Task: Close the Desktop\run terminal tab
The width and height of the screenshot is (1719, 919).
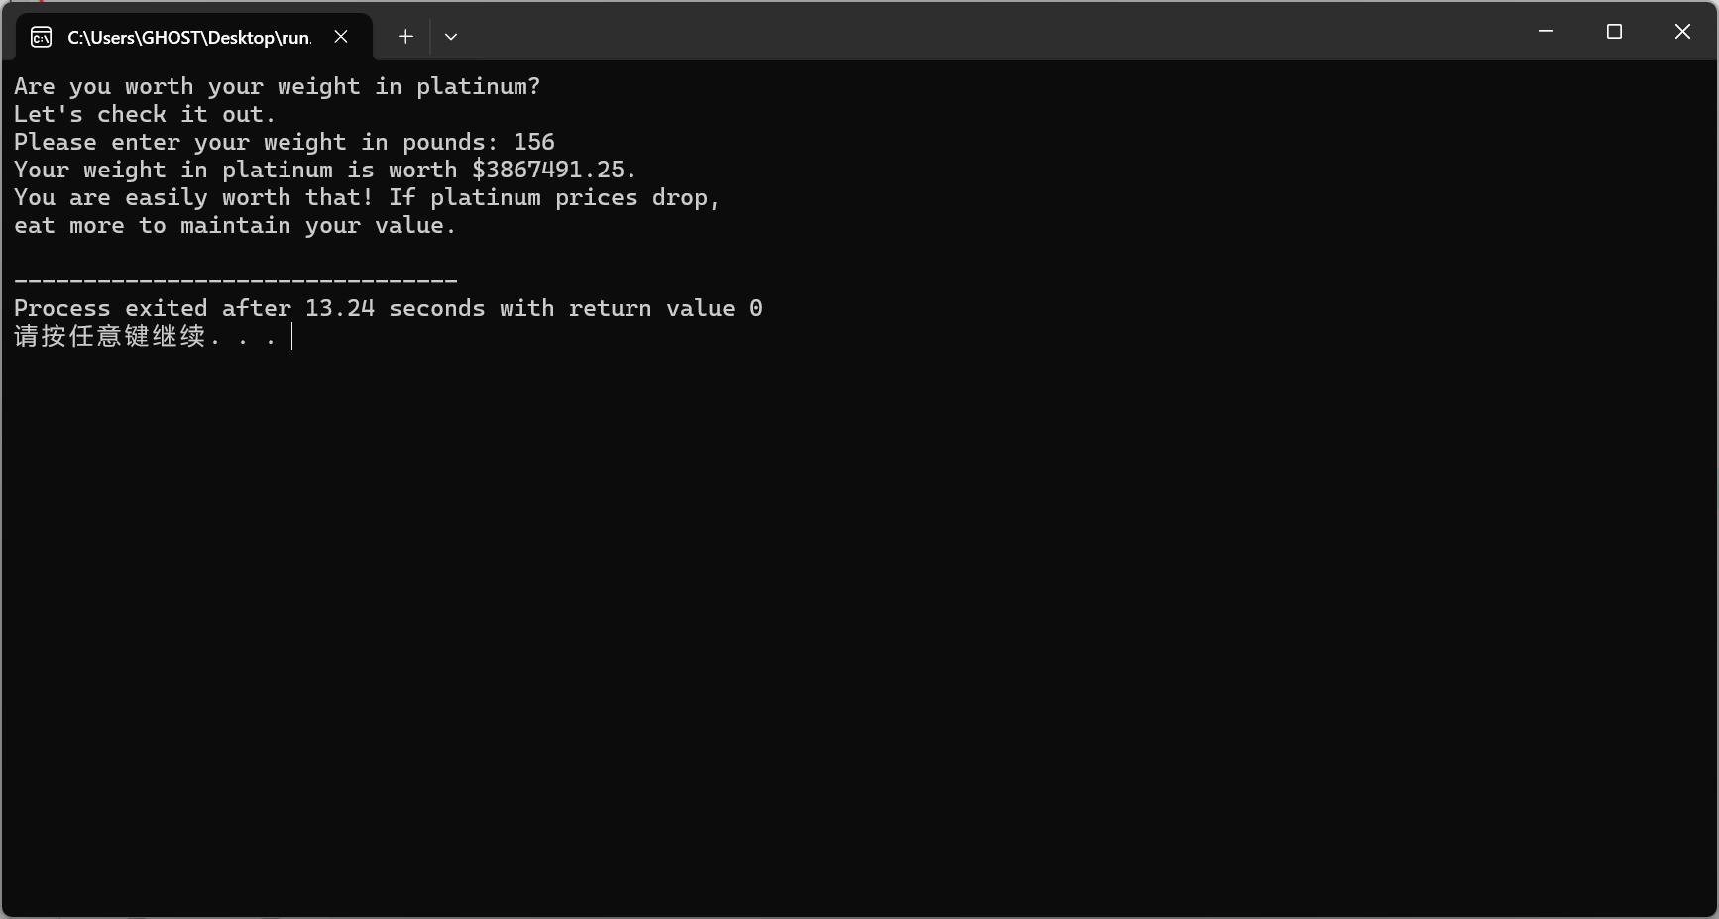Action: coord(341,37)
